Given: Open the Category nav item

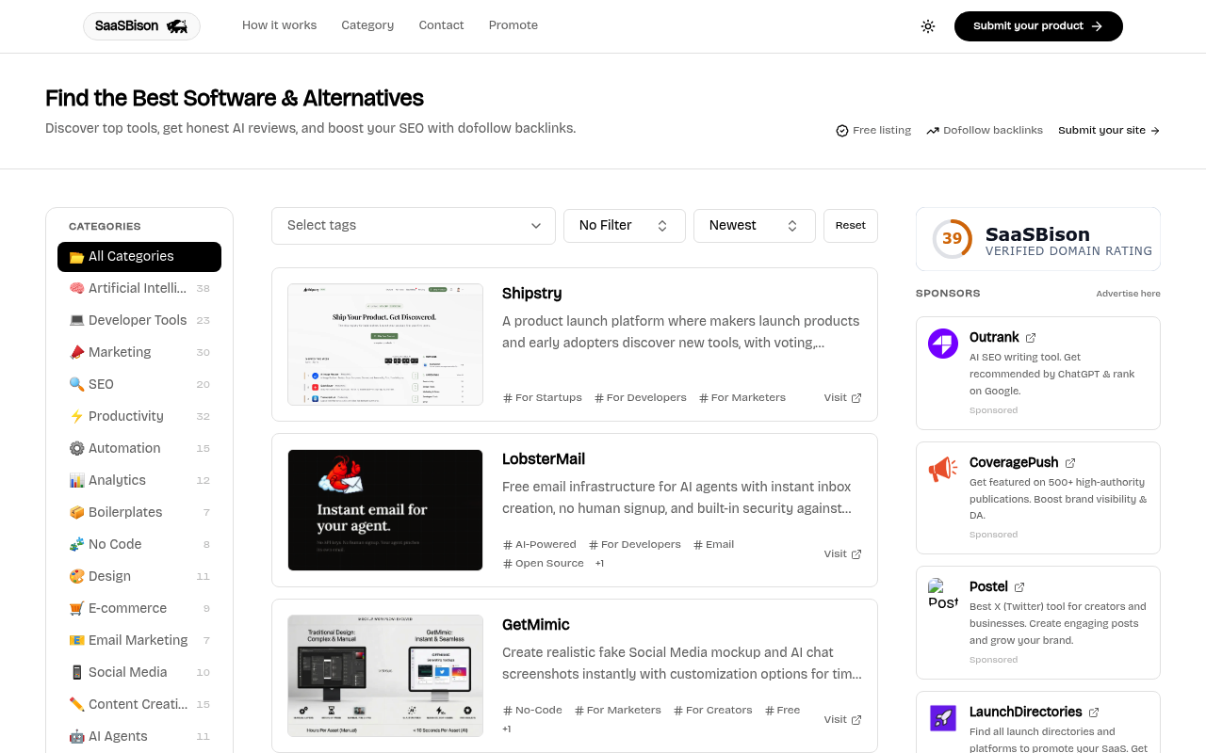Looking at the screenshot, I should click(x=367, y=25).
